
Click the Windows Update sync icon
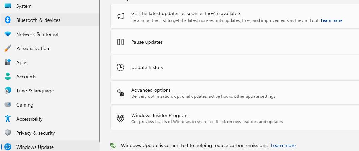point(8,147)
